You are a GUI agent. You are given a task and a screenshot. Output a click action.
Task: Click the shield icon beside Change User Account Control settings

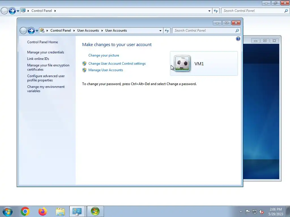pyautogui.click(x=84, y=64)
